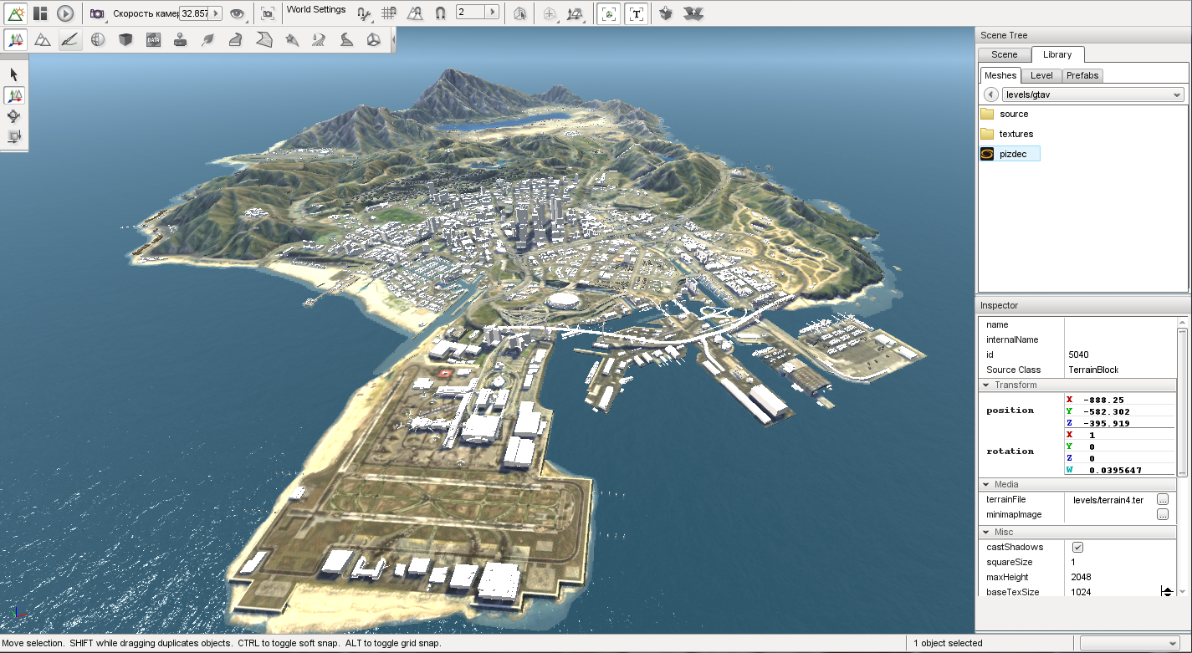Image resolution: width=1192 pixels, height=653 pixels.
Task: Collapse the editor toolbar with small arrow
Action: tap(393, 39)
